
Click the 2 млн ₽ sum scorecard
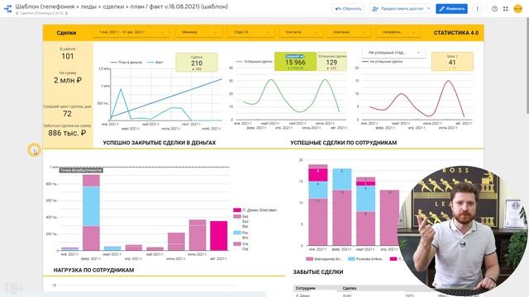(68, 78)
